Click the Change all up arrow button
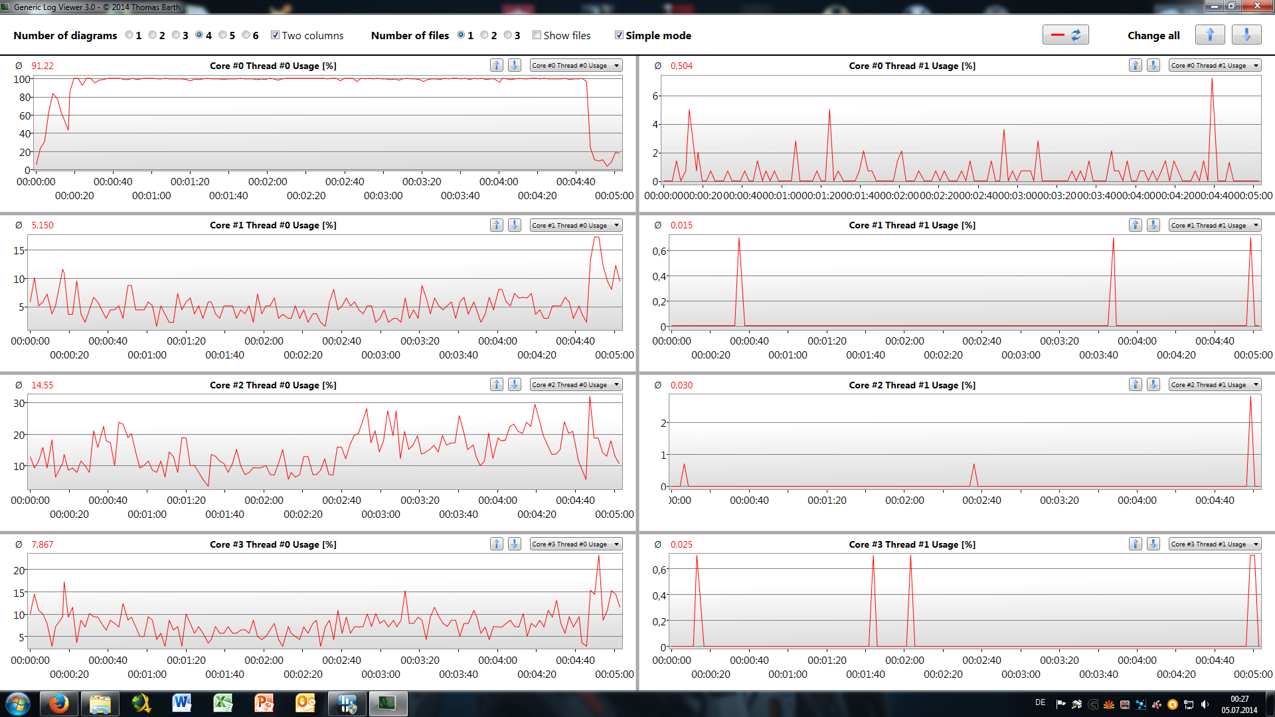The image size is (1275, 717). pyautogui.click(x=1209, y=35)
